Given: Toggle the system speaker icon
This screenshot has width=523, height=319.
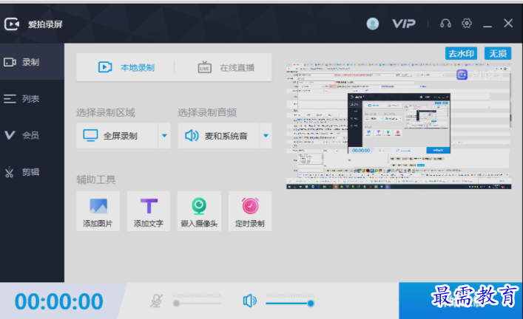Looking at the screenshot, I should tap(249, 301).
